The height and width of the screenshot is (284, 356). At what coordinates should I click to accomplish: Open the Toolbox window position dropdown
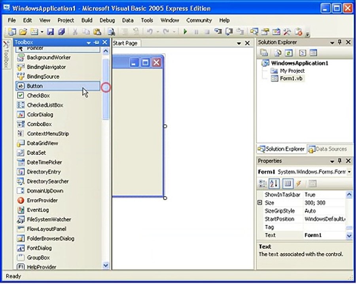click(89, 43)
